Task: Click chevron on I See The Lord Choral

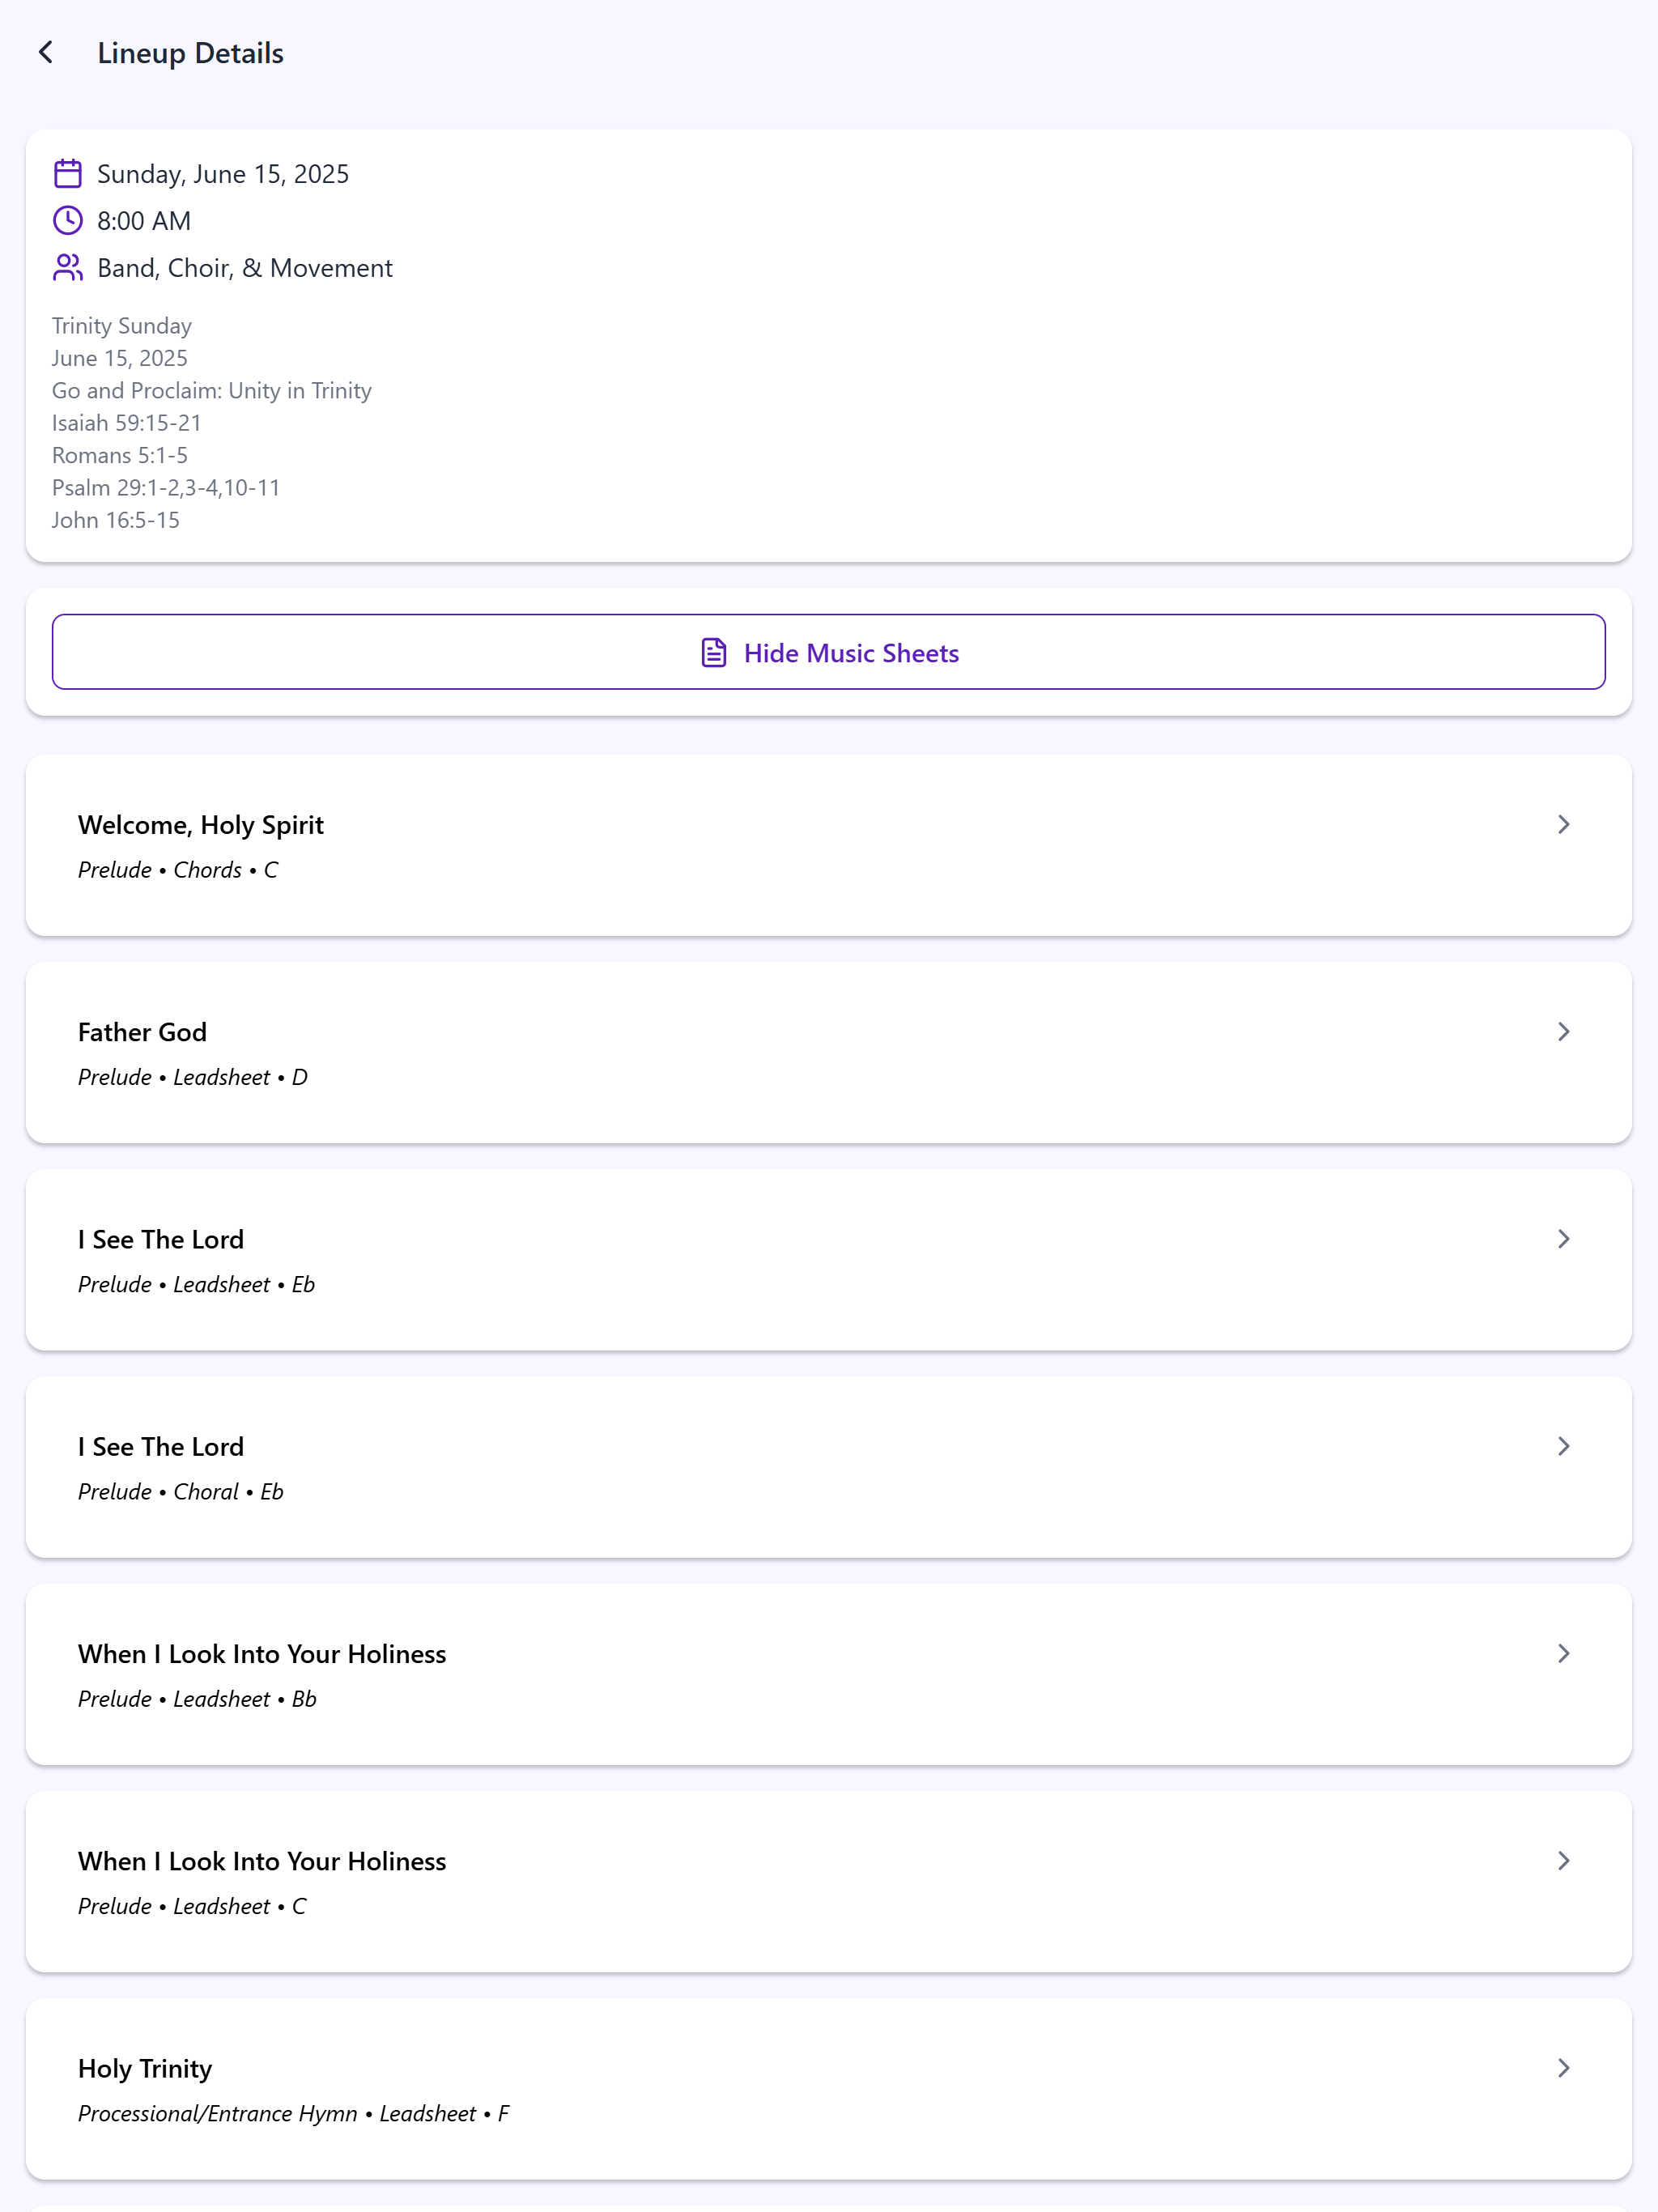Action: click(1563, 1446)
